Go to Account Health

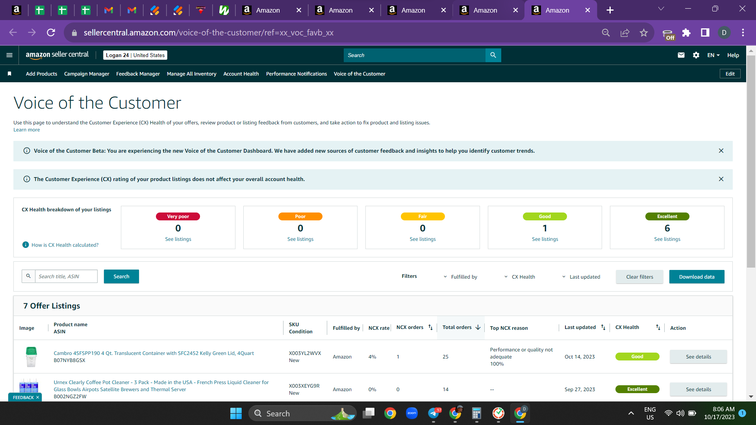pos(241,74)
